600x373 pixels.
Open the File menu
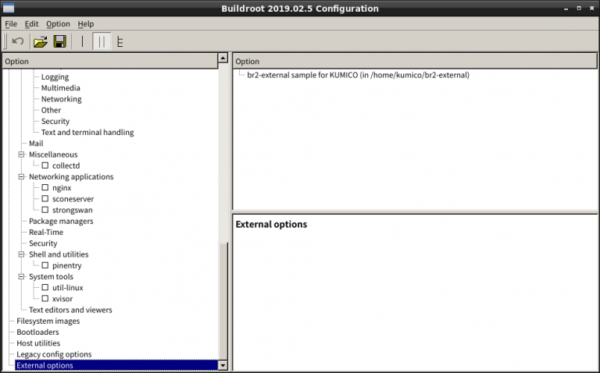[x=11, y=24]
